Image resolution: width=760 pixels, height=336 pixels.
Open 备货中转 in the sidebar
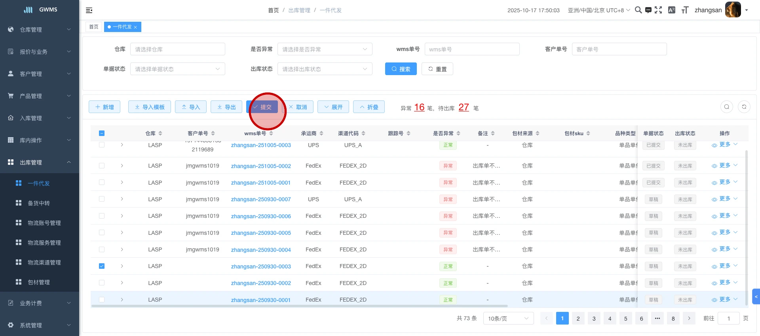pyautogui.click(x=39, y=203)
